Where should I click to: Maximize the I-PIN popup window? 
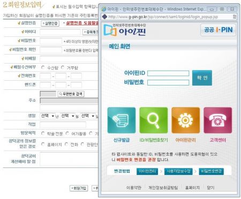(222, 9)
